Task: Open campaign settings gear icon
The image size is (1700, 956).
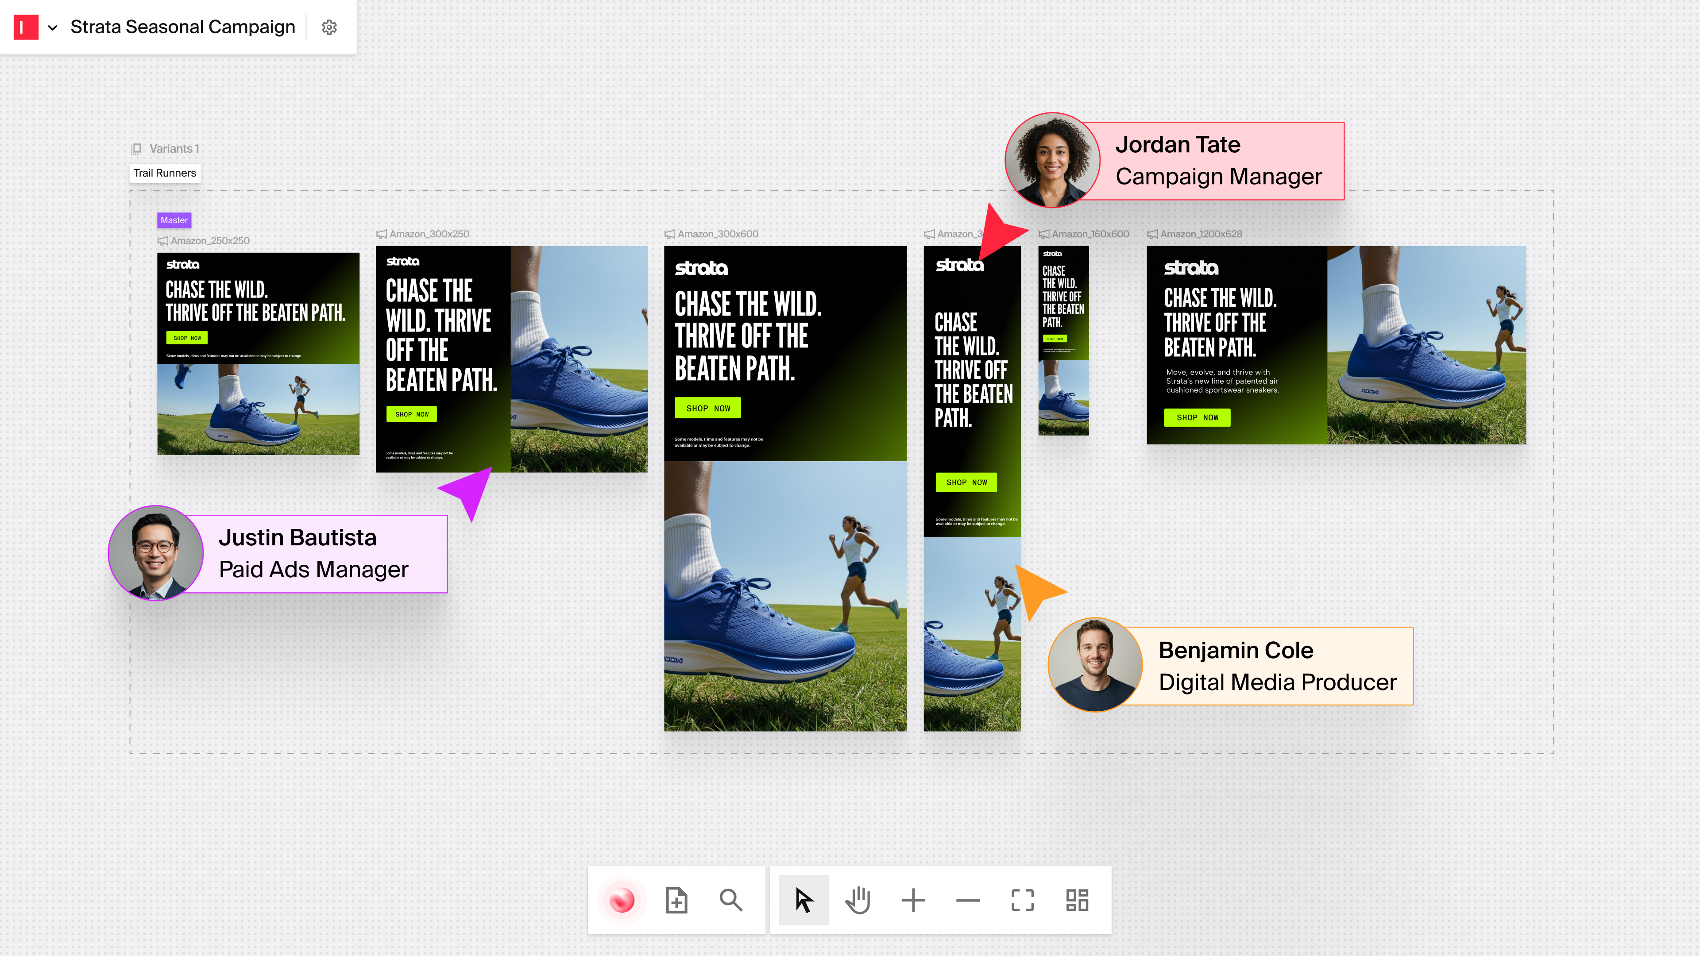Action: 329,27
